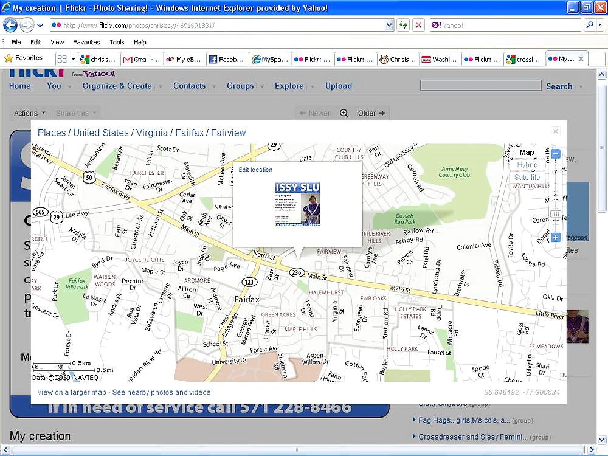Click the Yahoo! search box
This screenshot has height=456, width=608.
pos(505,26)
